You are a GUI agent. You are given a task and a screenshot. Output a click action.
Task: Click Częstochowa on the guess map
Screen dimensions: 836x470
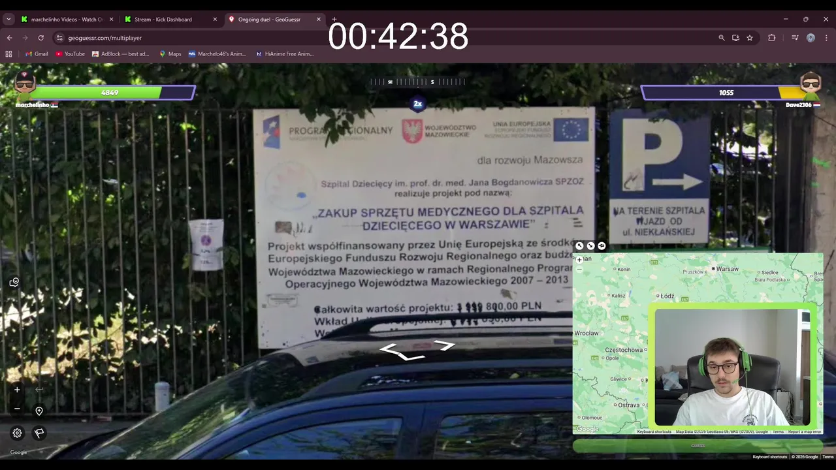point(622,350)
